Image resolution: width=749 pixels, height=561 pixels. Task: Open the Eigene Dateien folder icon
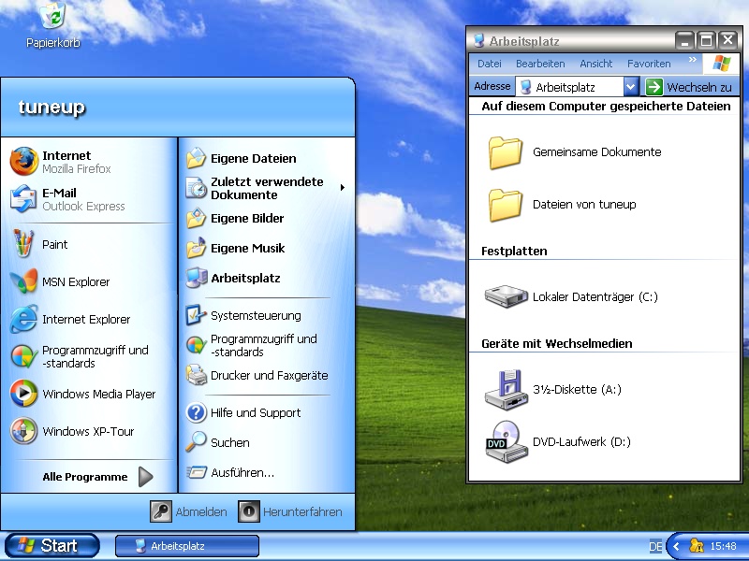click(196, 158)
